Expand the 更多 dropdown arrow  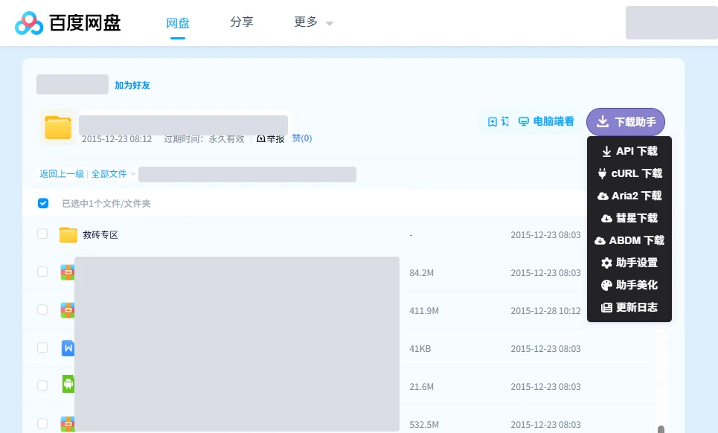[329, 23]
